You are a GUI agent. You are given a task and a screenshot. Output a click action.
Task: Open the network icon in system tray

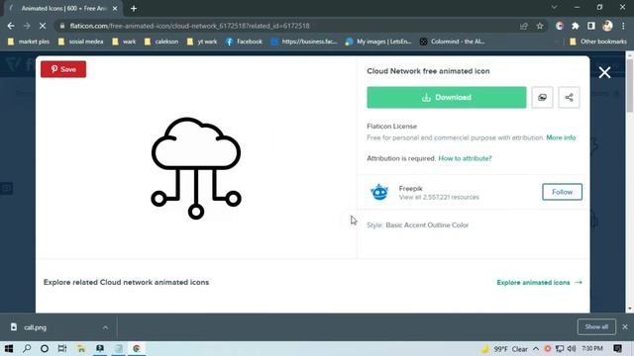[x=560, y=349]
